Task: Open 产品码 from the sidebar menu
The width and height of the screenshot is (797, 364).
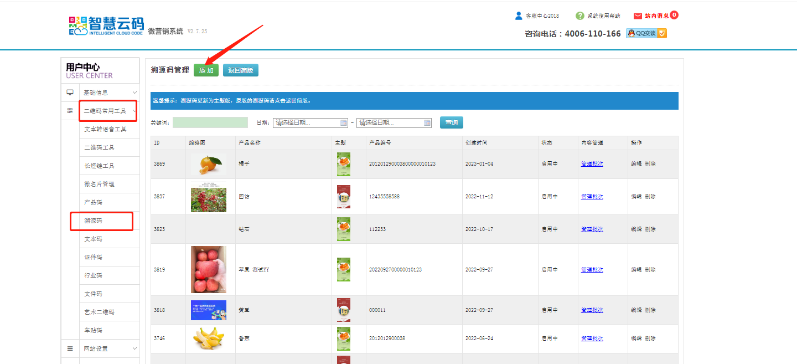Action: tap(93, 202)
